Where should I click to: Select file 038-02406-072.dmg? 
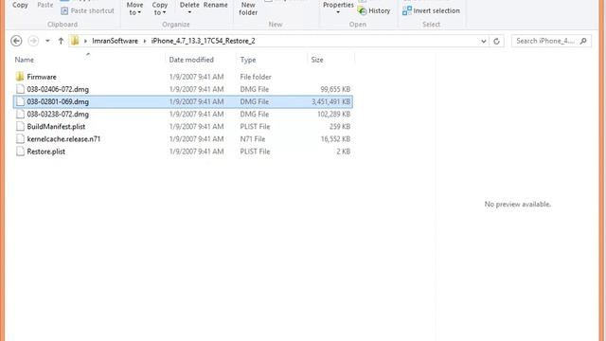(x=58, y=89)
